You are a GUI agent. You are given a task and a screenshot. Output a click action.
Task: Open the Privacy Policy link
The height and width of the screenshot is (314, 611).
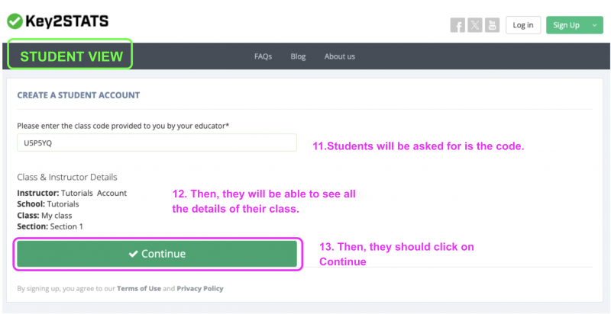tap(200, 289)
